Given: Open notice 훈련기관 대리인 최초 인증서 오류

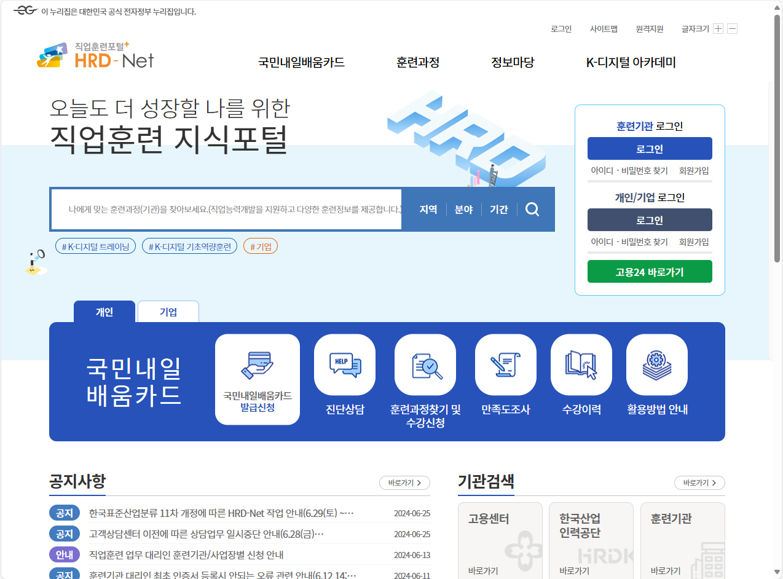Looking at the screenshot, I should tap(222, 575).
